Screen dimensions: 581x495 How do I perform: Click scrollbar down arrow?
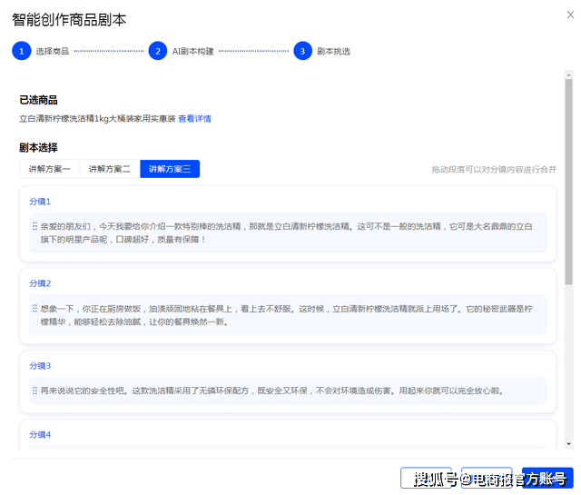(x=569, y=444)
